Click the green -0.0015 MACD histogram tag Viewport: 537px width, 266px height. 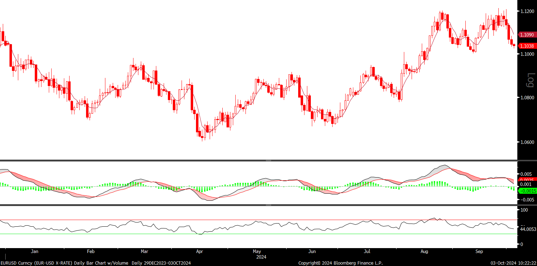(527, 191)
